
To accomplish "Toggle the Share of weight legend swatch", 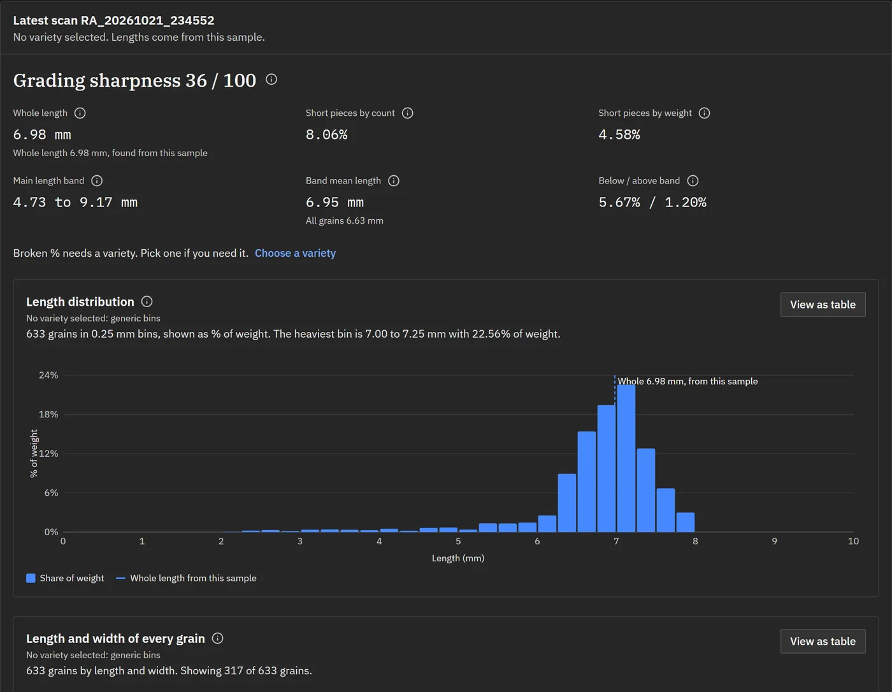I will [31, 578].
